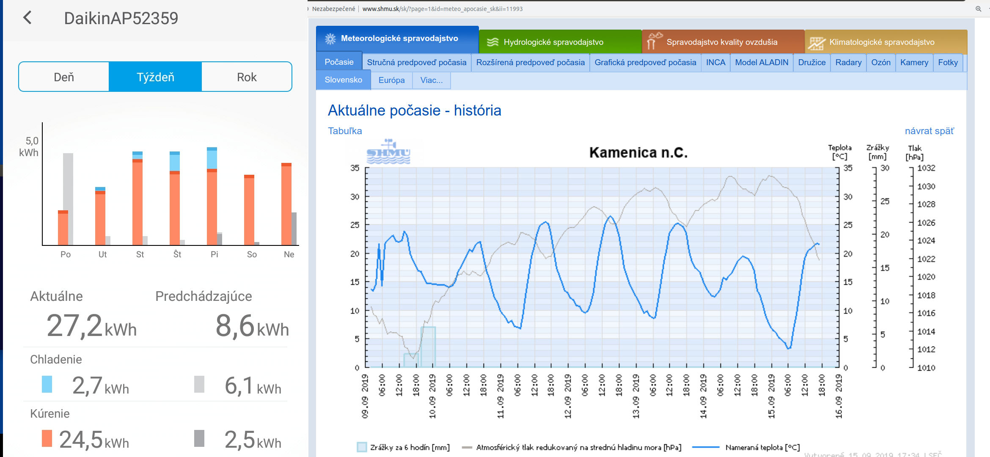Open the Rozšírená predpoveď počasia tab

click(530, 63)
